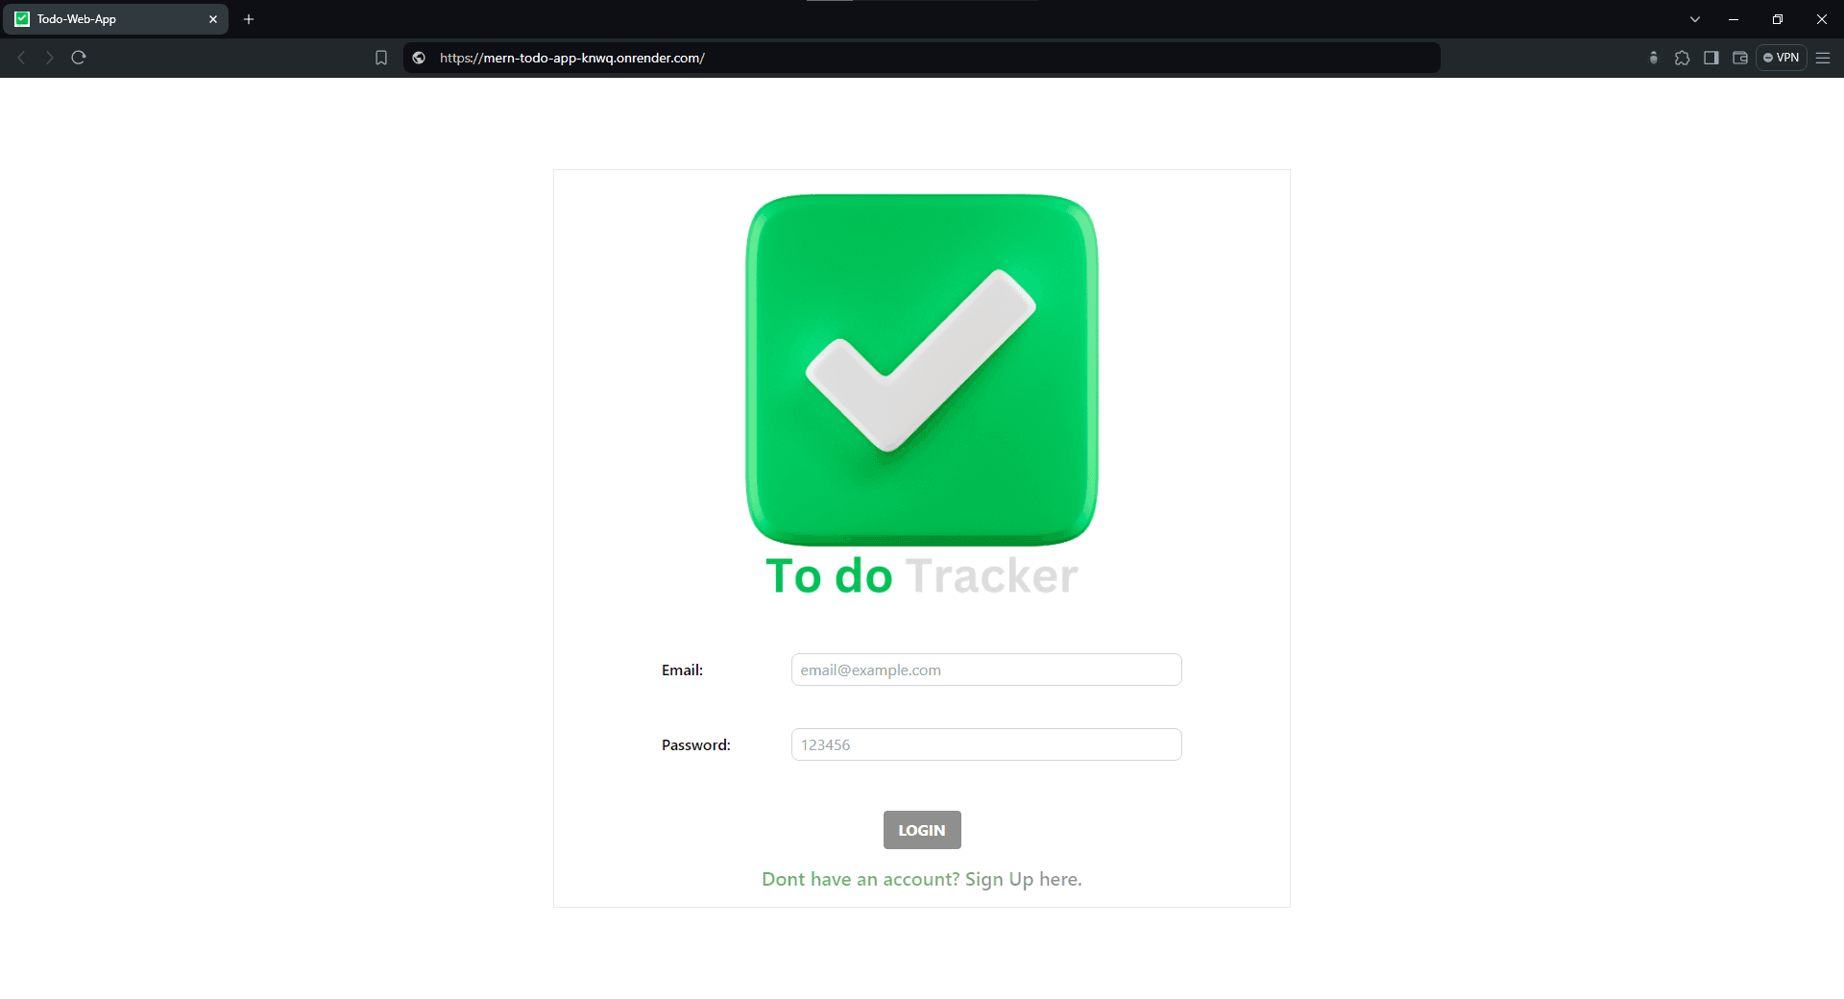Click the bookmark icon beside address bar
This screenshot has height=999, width=1844.
pos(381,58)
